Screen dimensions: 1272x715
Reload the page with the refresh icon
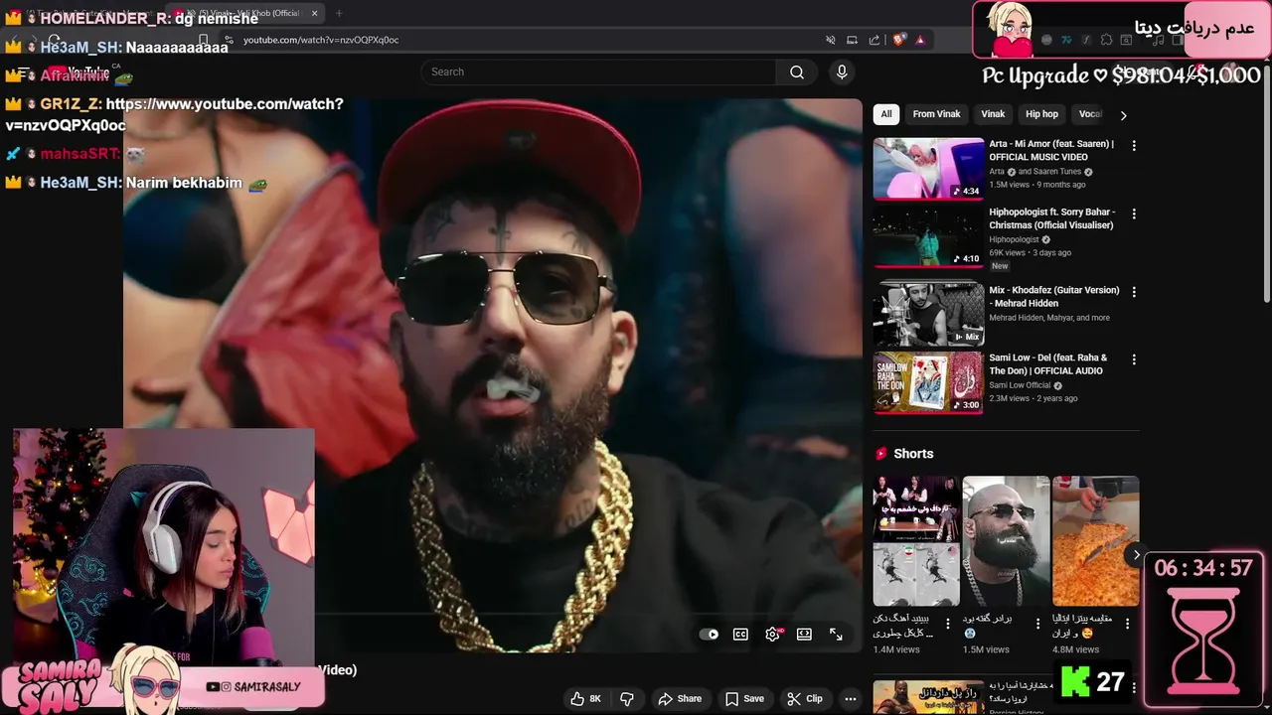pos(54,41)
